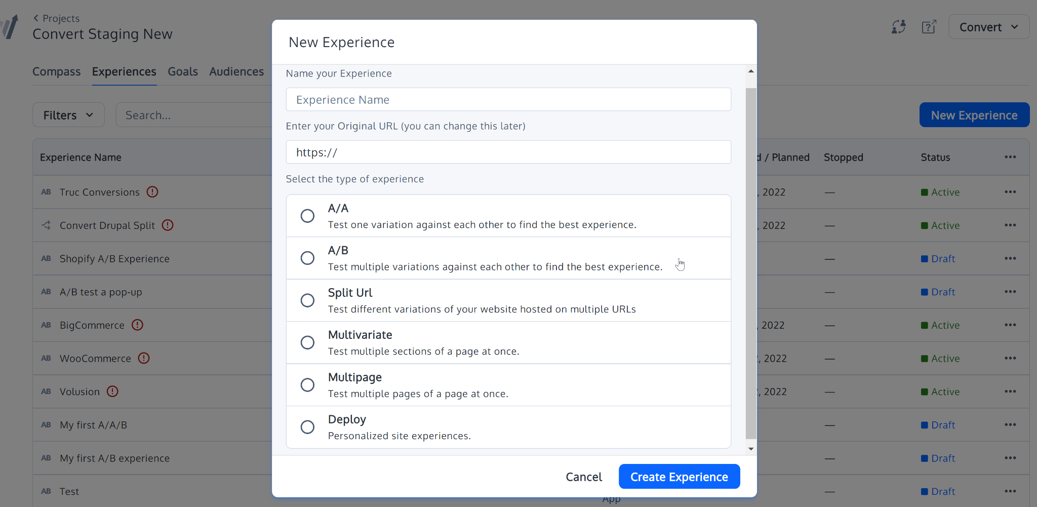This screenshot has height=507, width=1037.
Task: Click warning icon next to Convert Drupal Split
Action: pyautogui.click(x=168, y=225)
